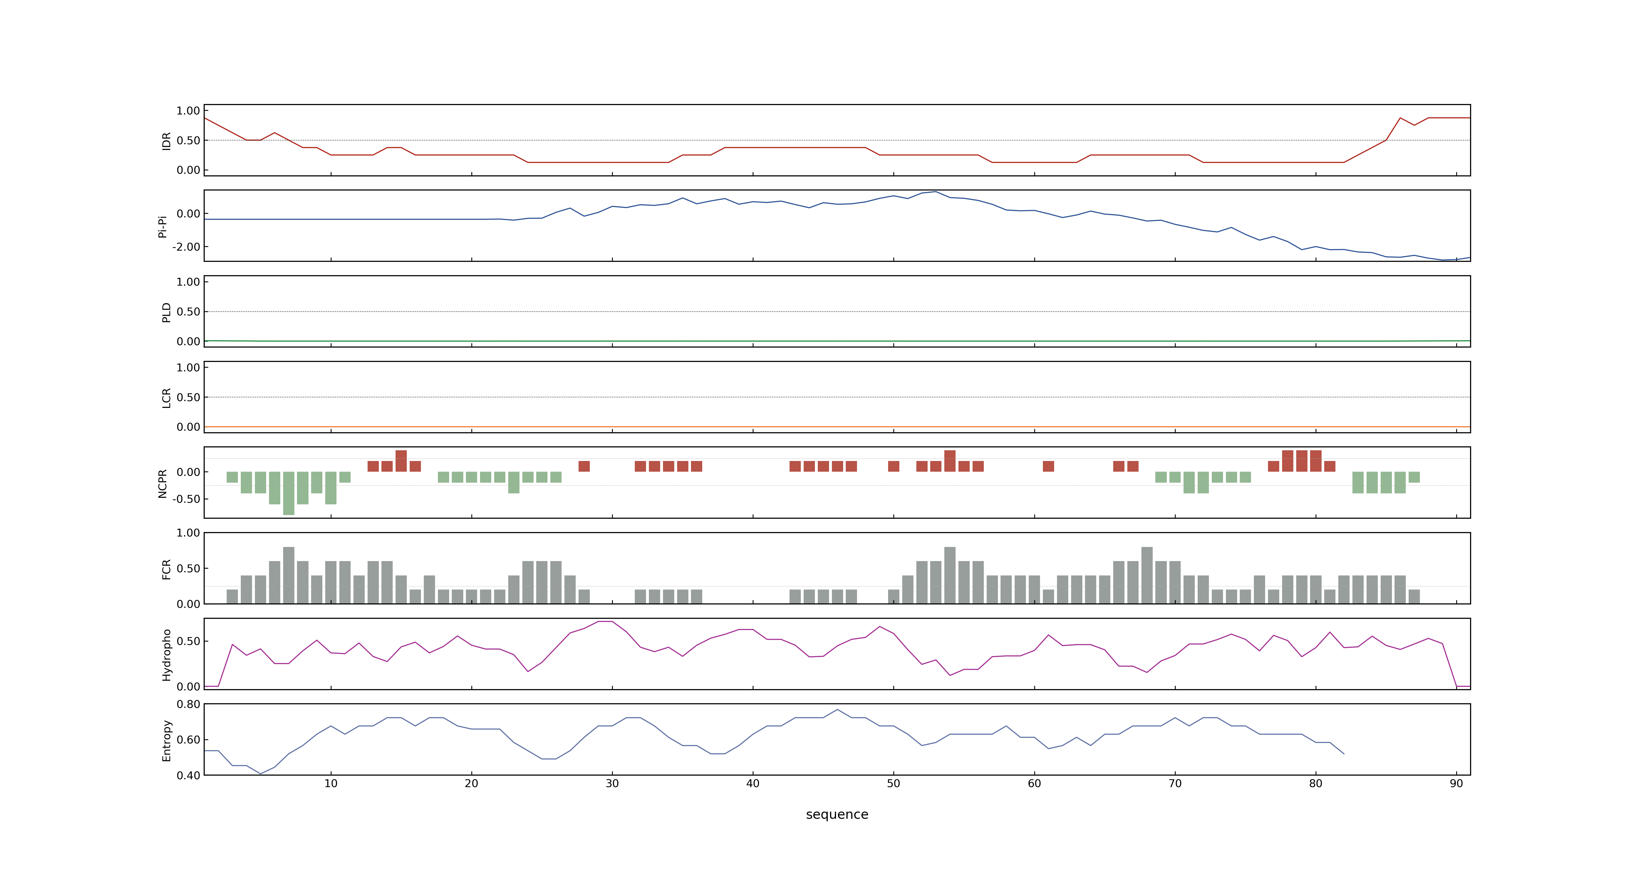
Task: Click the 0.50 tick on Hydropho axis
Action: click(x=188, y=642)
